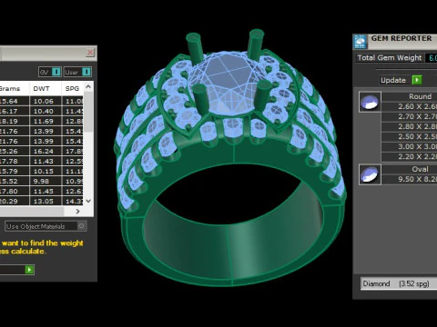The height and width of the screenshot is (327, 437).
Task: Click the Oval heading in gem list
Action: (x=420, y=169)
